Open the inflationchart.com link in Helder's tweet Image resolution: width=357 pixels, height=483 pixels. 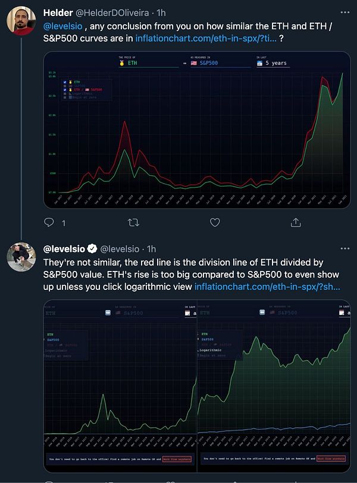[x=206, y=38]
